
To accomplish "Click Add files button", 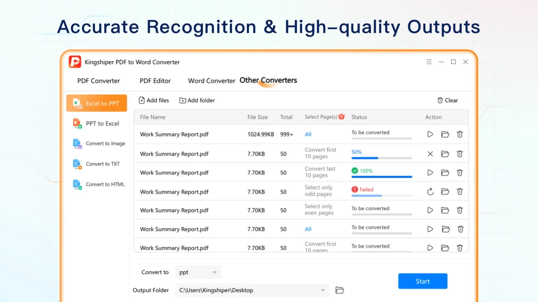I will click(x=154, y=100).
